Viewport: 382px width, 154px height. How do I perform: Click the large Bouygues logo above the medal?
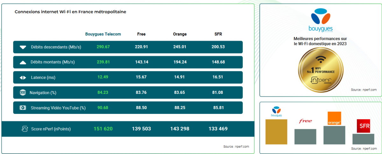(320, 21)
